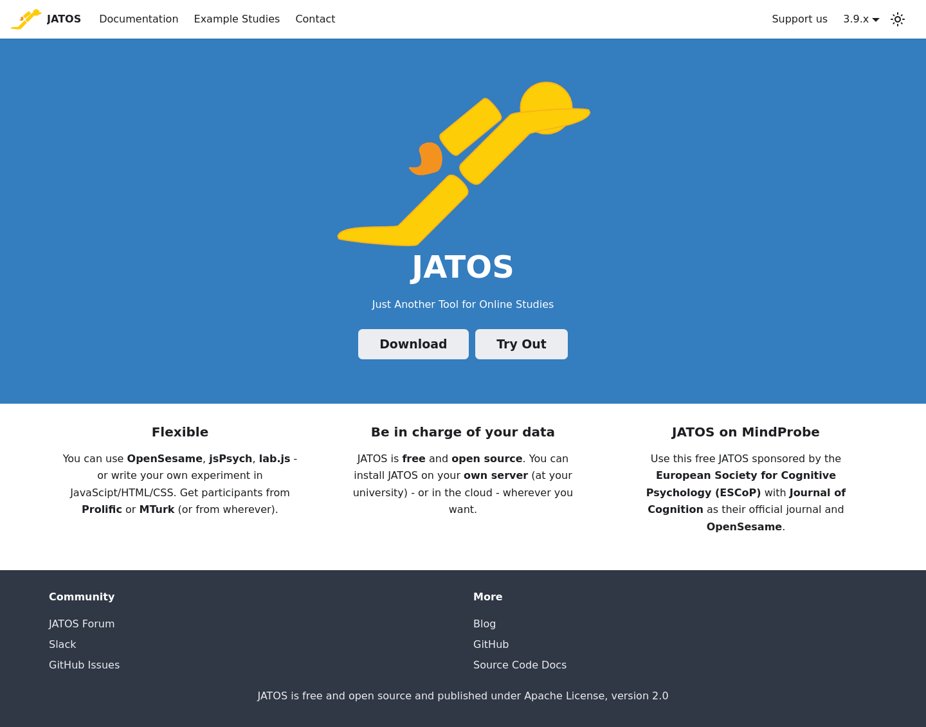Click the bold "own server" text
926x727 pixels.
pos(496,475)
